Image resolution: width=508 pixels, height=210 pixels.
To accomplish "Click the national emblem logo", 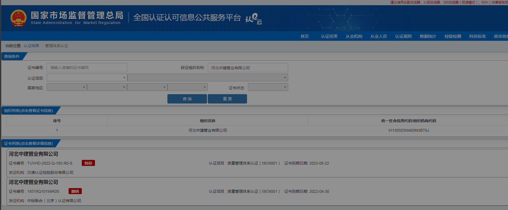I will (18, 18).
